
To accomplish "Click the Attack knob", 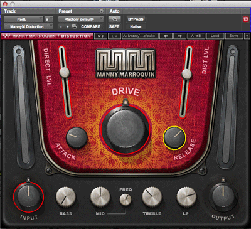I will point(77,137).
